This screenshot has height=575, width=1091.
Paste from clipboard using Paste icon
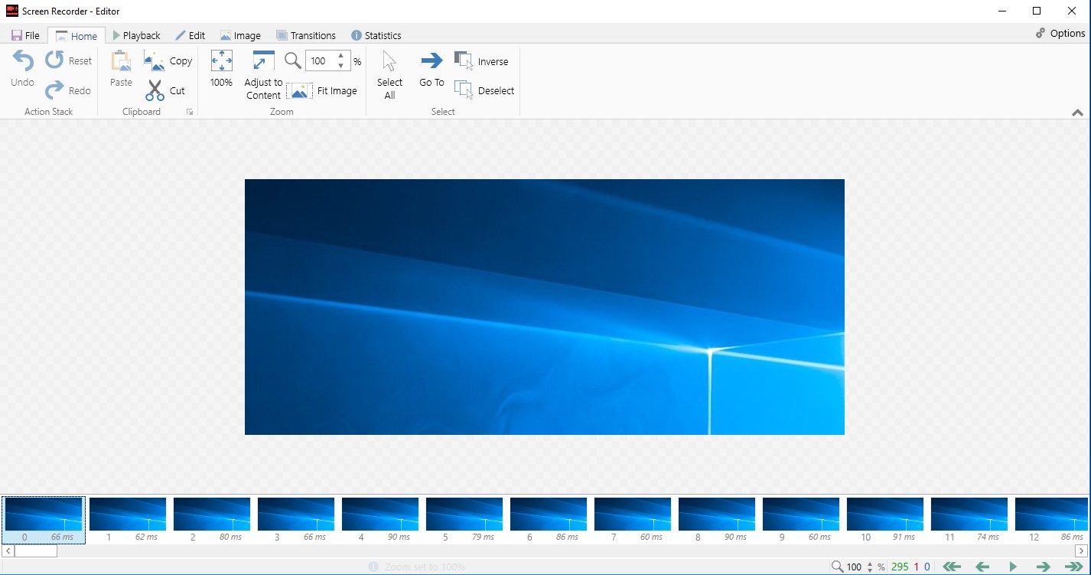pos(121,61)
